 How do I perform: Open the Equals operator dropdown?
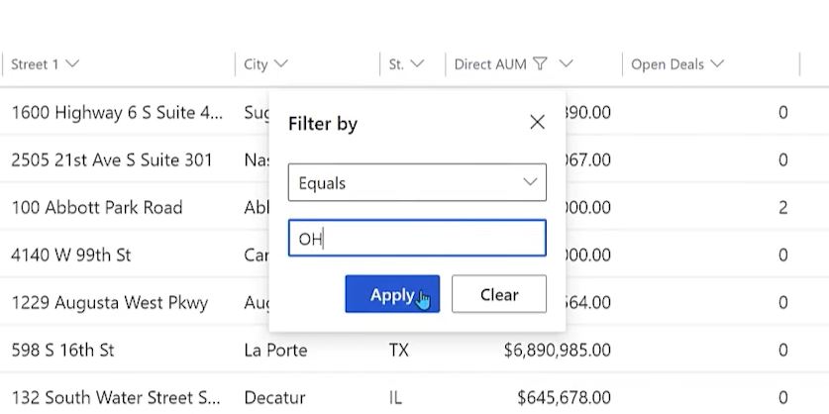click(x=417, y=182)
